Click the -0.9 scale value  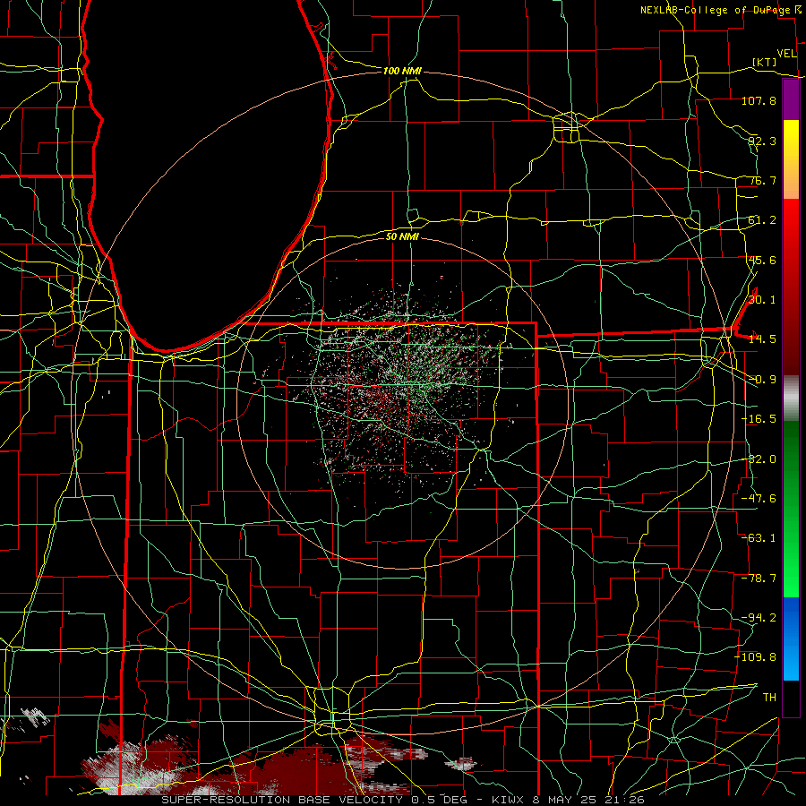point(762,380)
